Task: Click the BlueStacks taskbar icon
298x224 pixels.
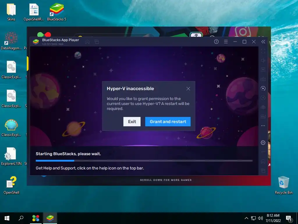Action: (x=50, y=218)
